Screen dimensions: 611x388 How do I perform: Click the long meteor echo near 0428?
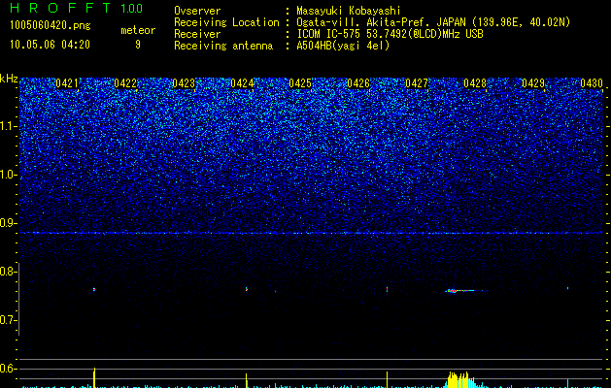(x=466, y=290)
